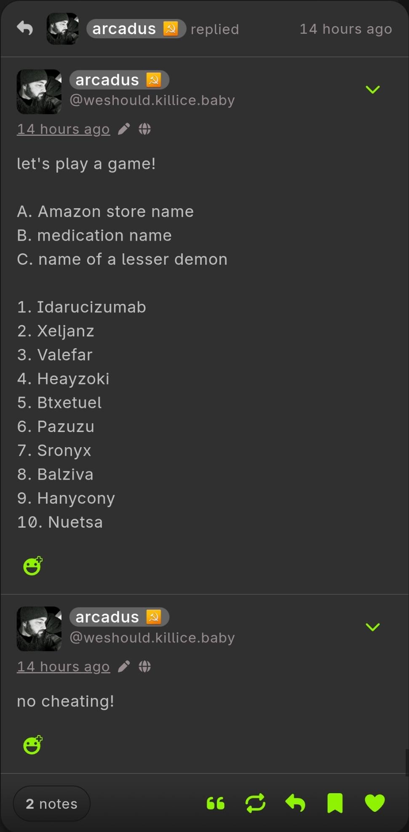Add emoji reaction to the game post
Screen dimensions: 409x832
click(32, 566)
